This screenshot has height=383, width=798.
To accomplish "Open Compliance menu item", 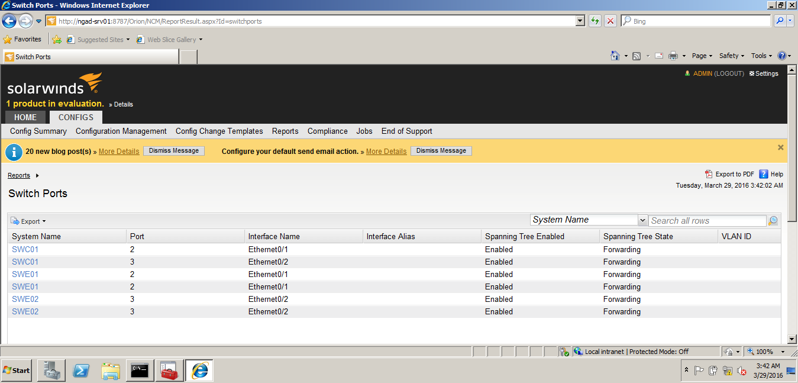I will coord(328,131).
